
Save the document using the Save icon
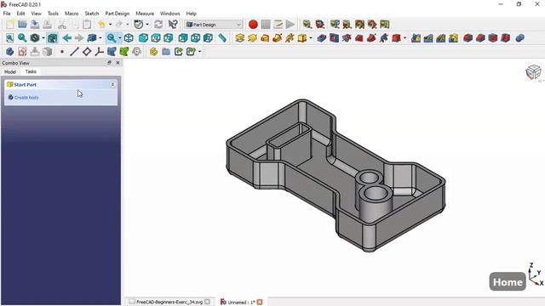(x=35, y=25)
